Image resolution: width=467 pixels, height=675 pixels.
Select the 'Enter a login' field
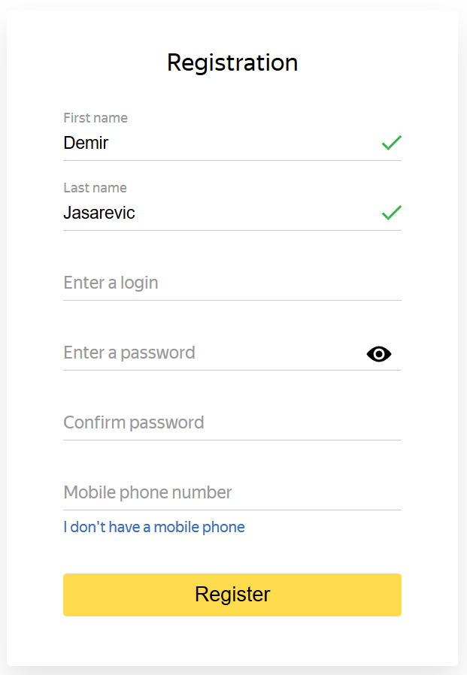pos(232,283)
